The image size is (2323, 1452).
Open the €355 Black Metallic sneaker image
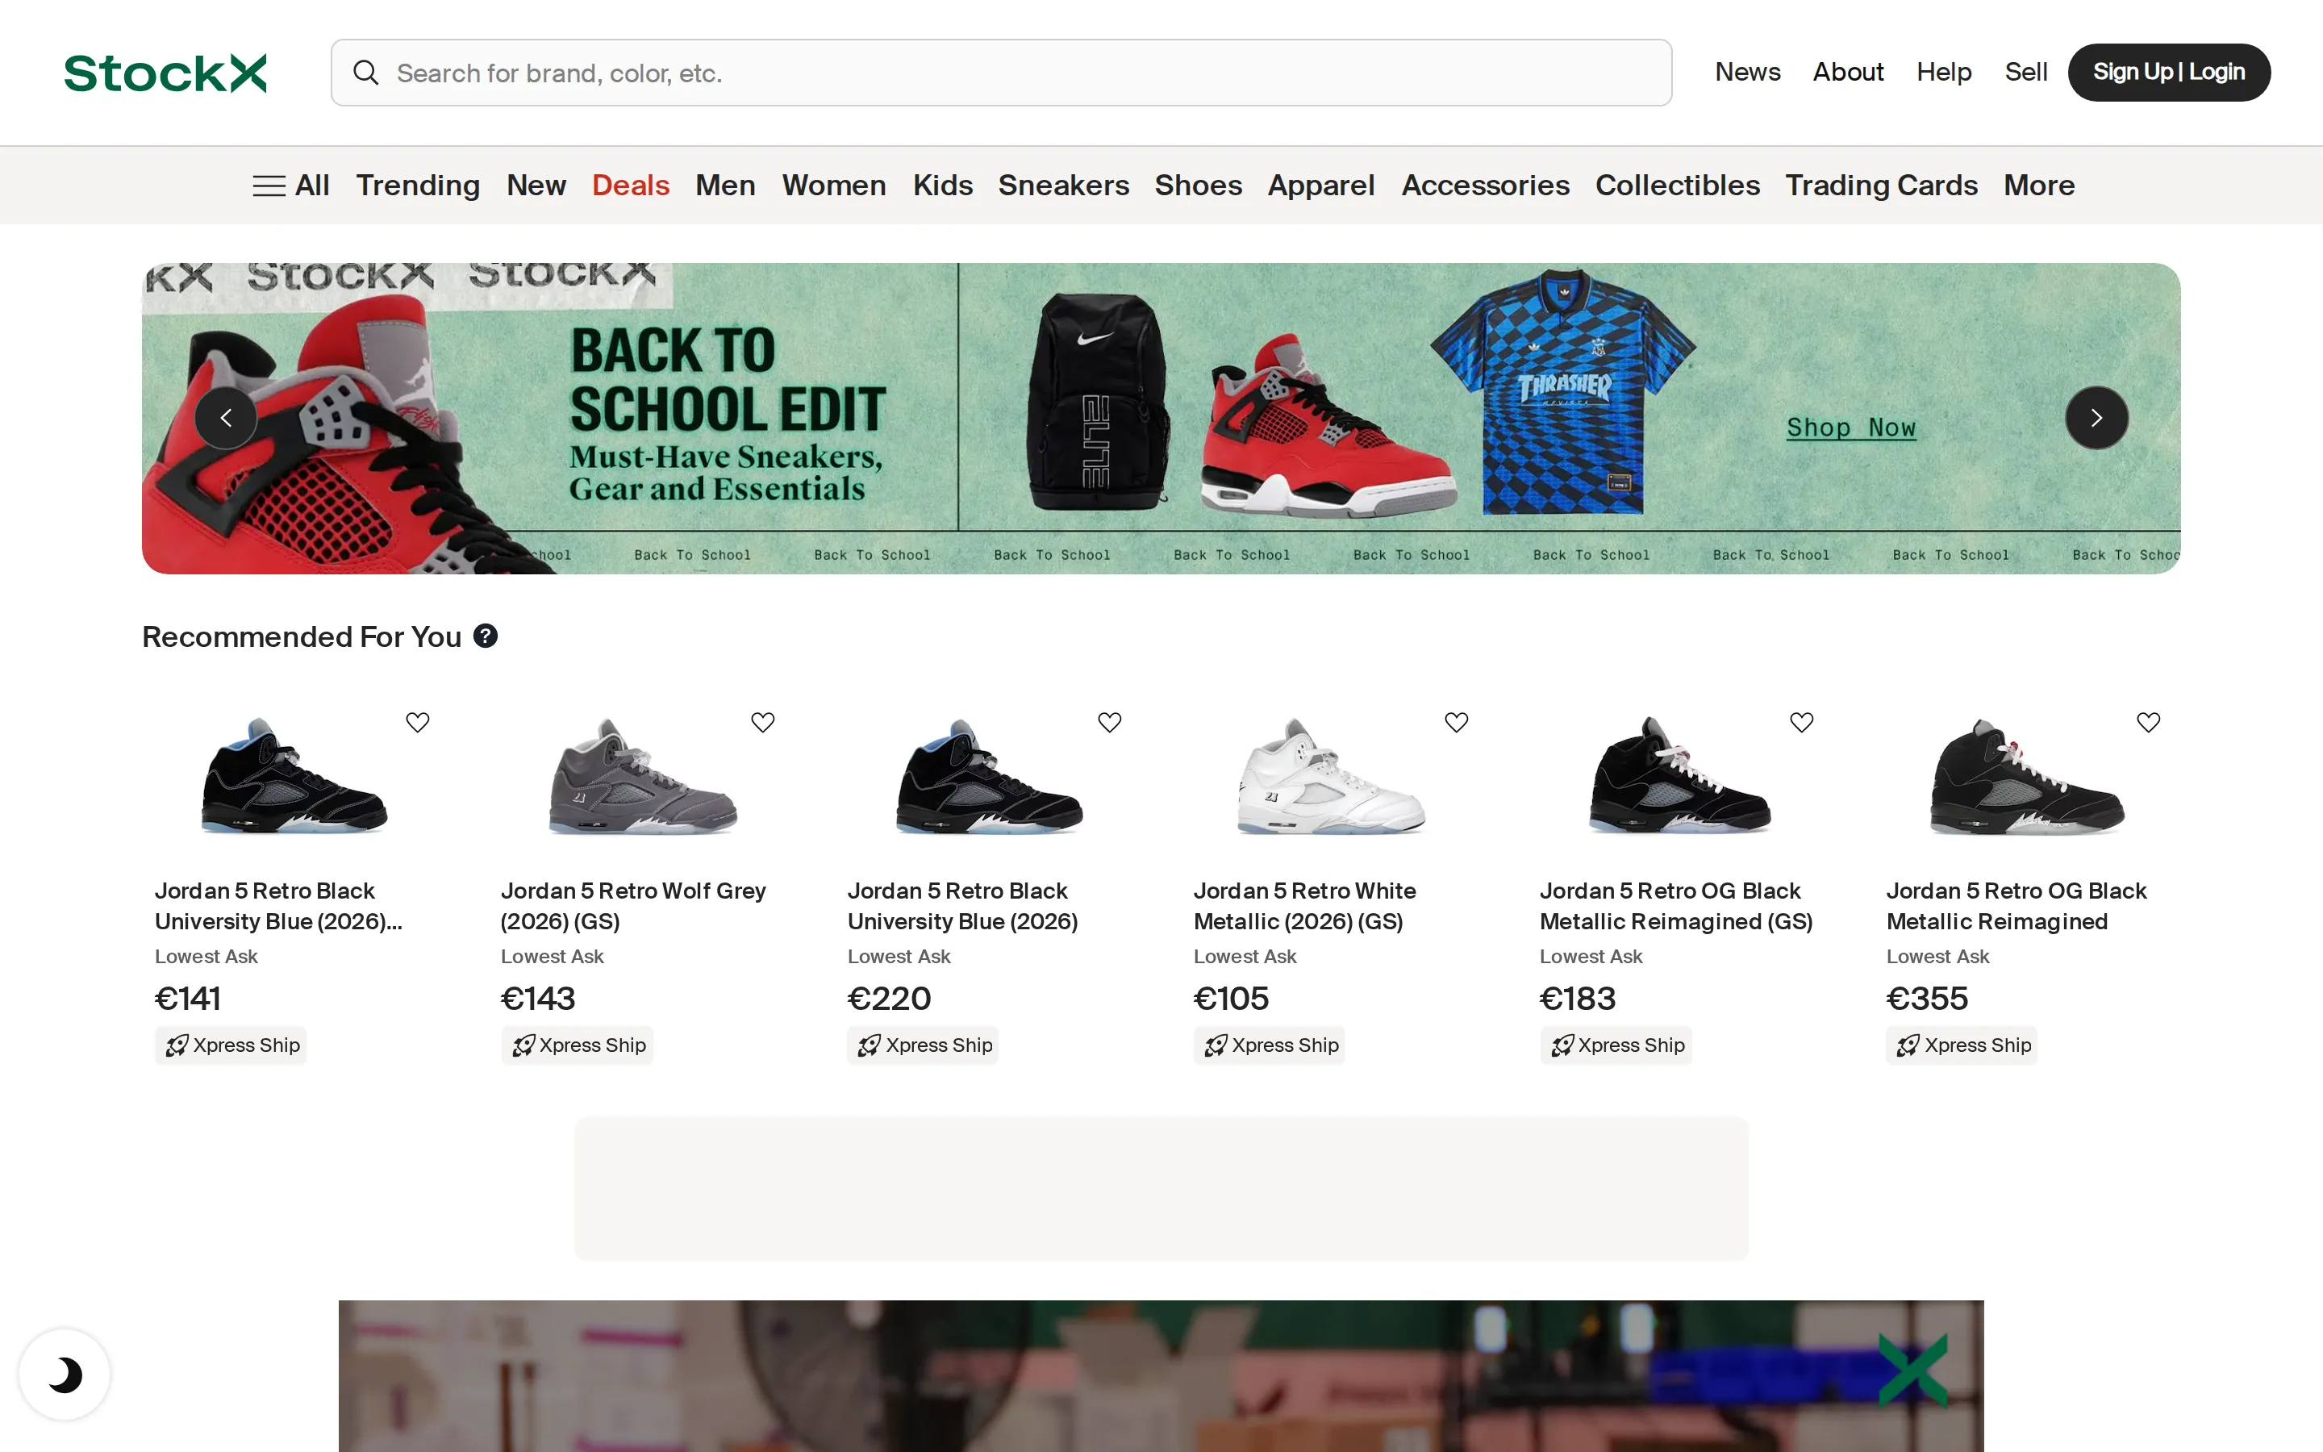pos(2027,776)
